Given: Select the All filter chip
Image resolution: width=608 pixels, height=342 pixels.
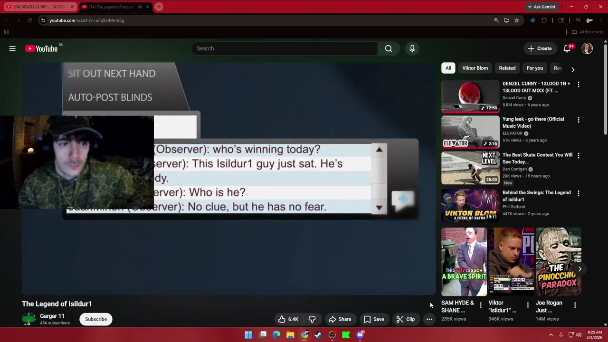Looking at the screenshot, I should (448, 68).
